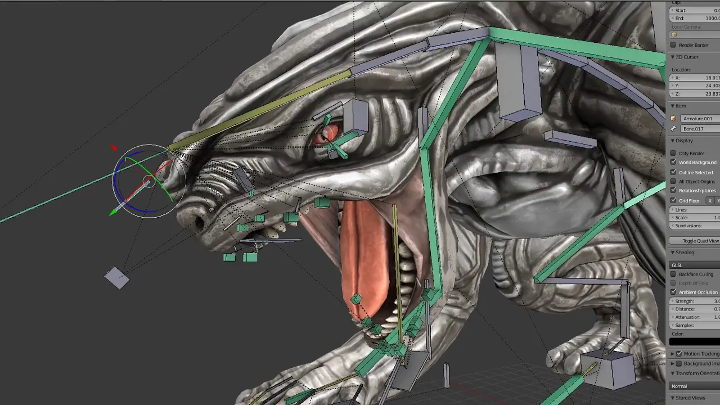Toggle the Render Border checkbox
Viewport: 720px width, 405px height.
673,45
